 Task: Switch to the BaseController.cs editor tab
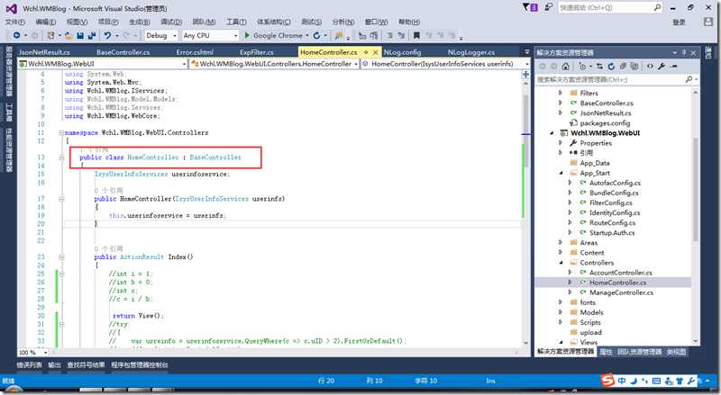click(123, 52)
